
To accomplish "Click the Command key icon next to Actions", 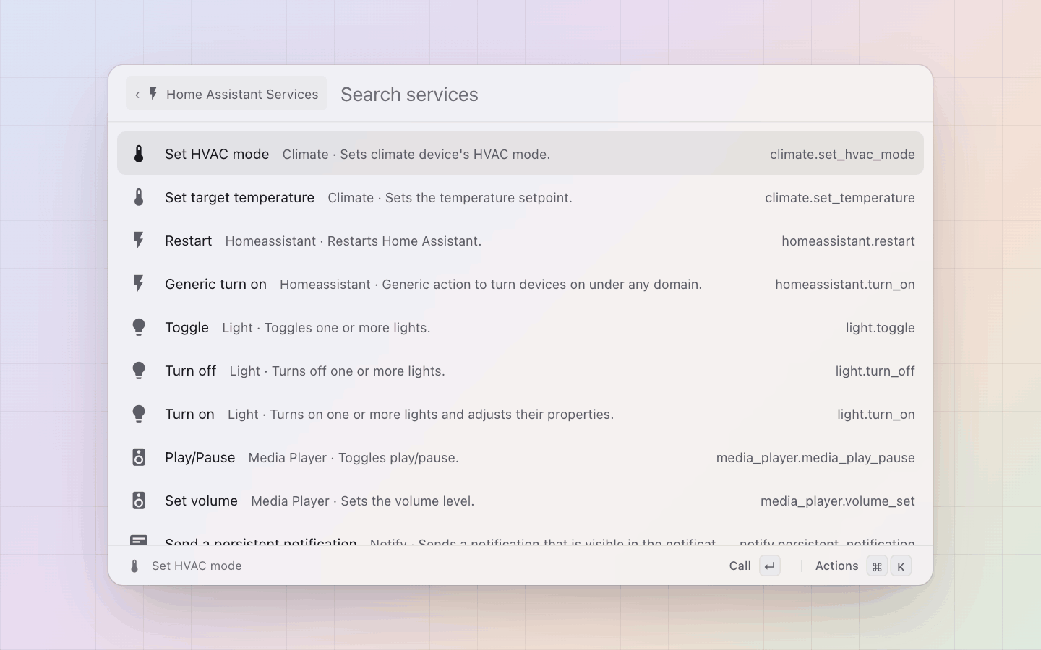I will pyautogui.click(x=877, y=566).
